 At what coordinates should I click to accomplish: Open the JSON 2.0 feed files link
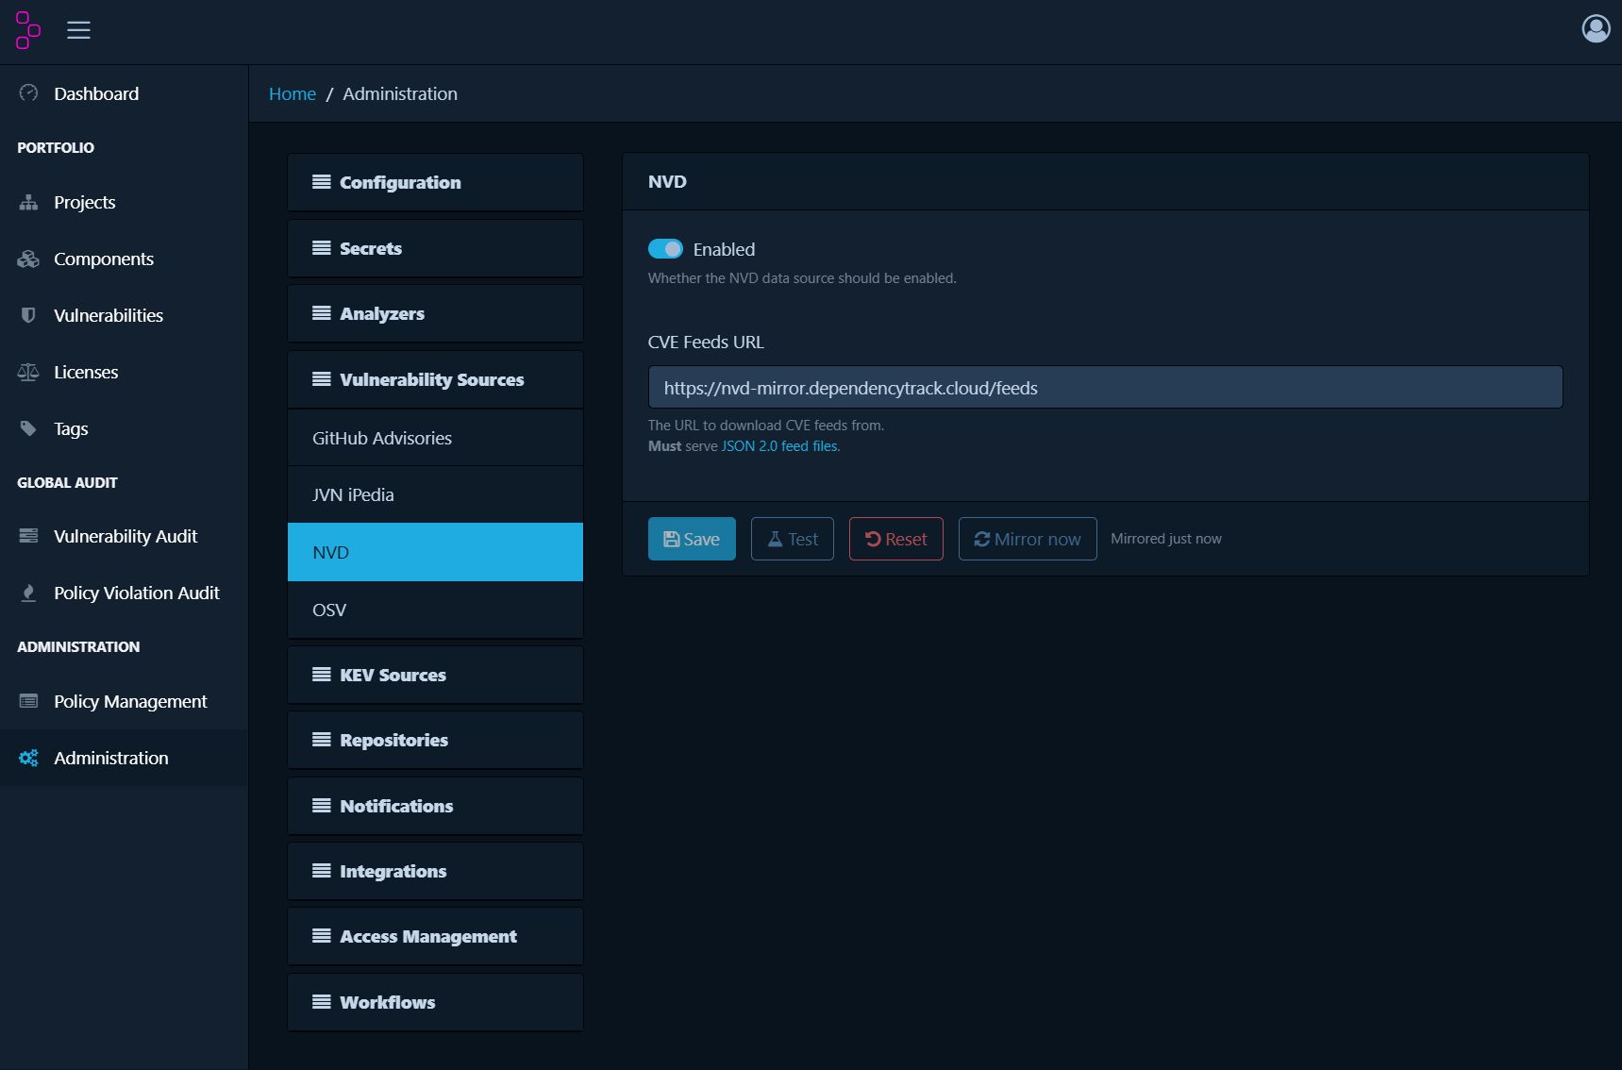point(780,446)
